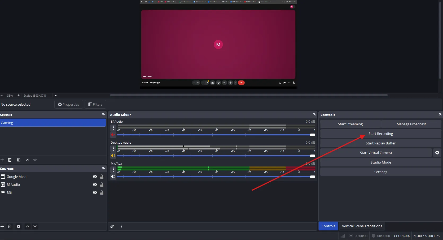The height and width of the screenshot is (240, 443).
Task: Switch to Vertical Scene Transitions tab
Action: pos(362,226)
